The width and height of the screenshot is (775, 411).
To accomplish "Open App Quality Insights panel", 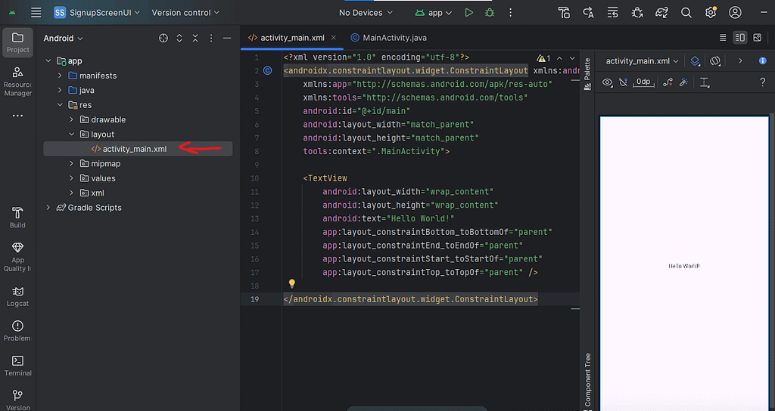I will (18, 257).
